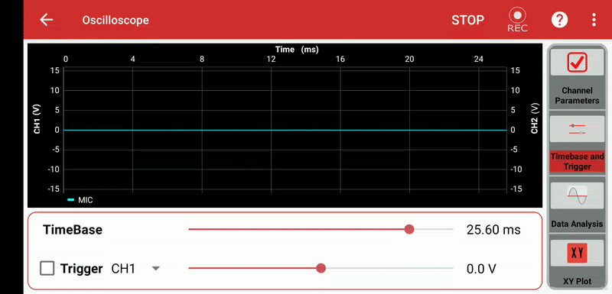Click the MIC legend entry
This screenshot has height=294, width=612.
[80, 200]
